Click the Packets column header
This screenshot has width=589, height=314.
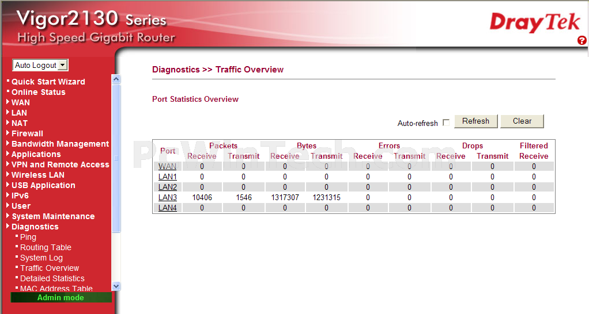223,145
